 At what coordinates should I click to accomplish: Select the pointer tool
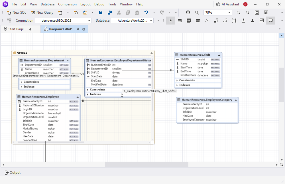pos(170,21)
